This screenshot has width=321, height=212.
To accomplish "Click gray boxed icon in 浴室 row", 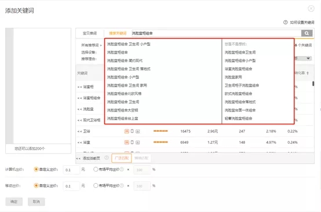I will (137, 143).
